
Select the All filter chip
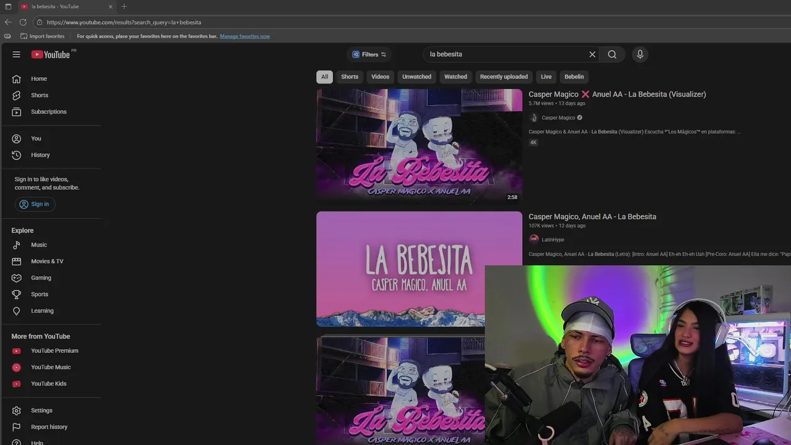point(324,77)
